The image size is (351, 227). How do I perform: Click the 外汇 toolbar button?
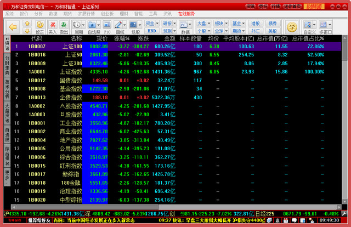pyautogui.click(x=256, y=31)
